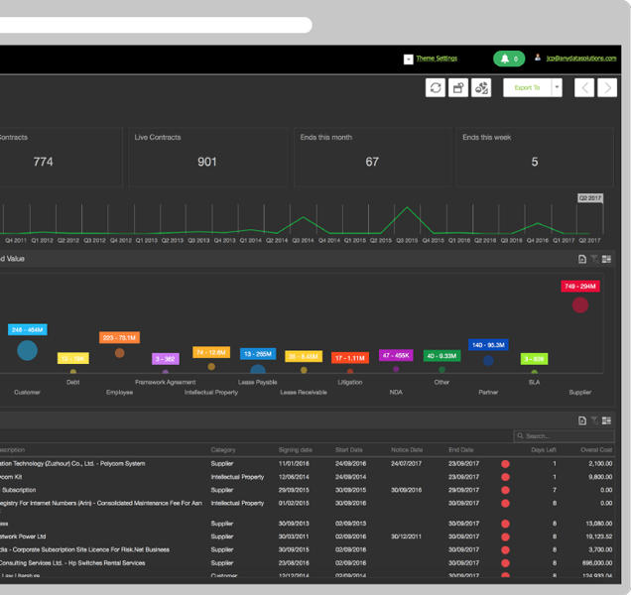The width and height of the screenshot is (631, 595).
Task: Click the 'Lease Receivable' axis label
Action: (x=304, y=393)
